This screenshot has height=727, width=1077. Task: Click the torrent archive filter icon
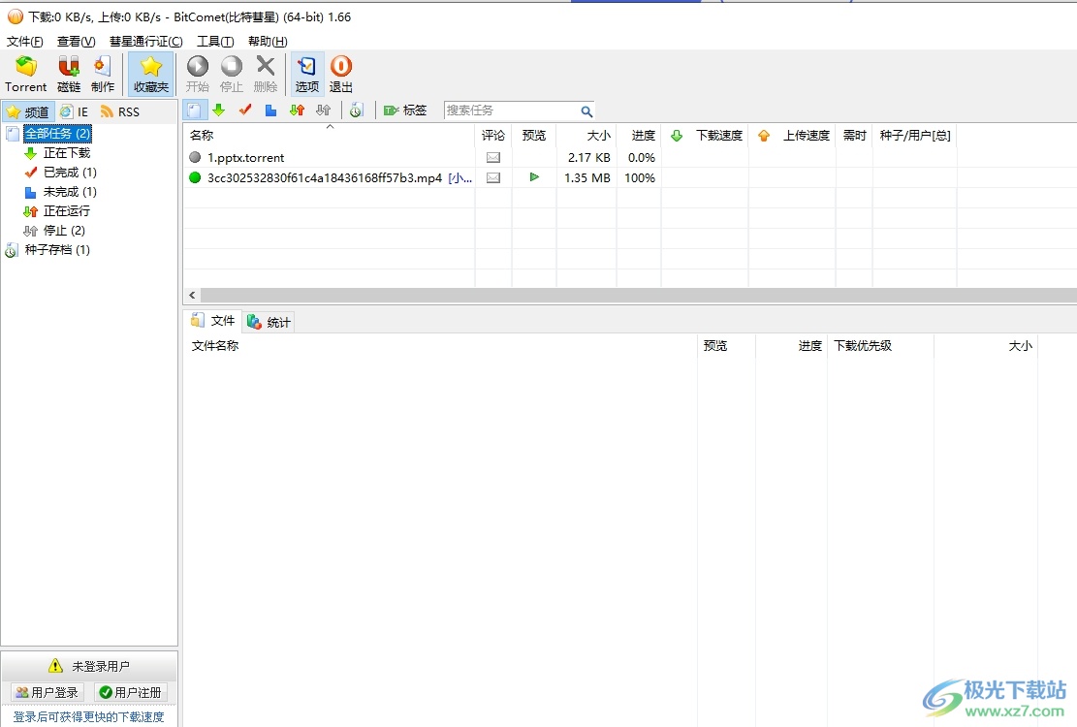coord(356,110)
